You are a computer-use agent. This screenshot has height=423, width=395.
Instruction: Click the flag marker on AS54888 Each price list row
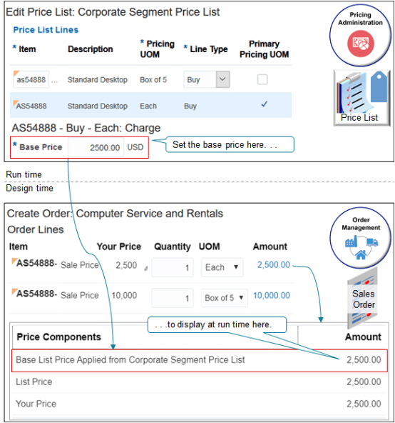tap(16, 103)
